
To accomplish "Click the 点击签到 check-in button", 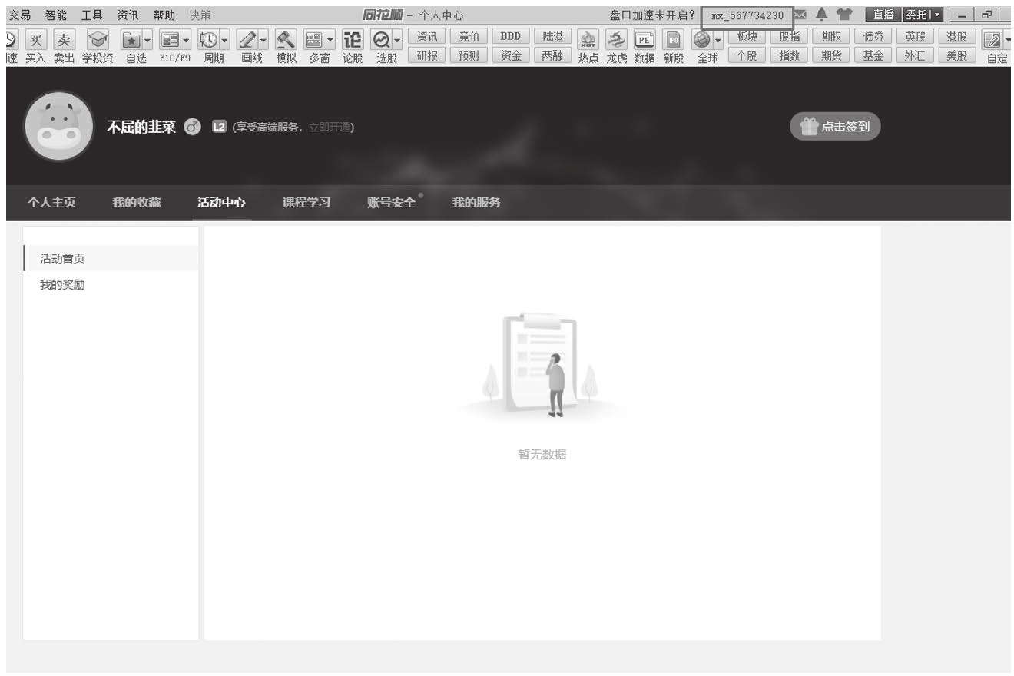I will point(835,127).
